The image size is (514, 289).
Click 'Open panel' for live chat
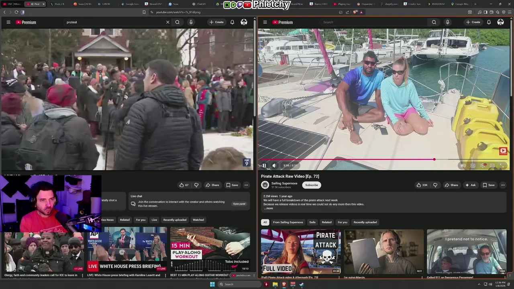(x=239, y=204)
